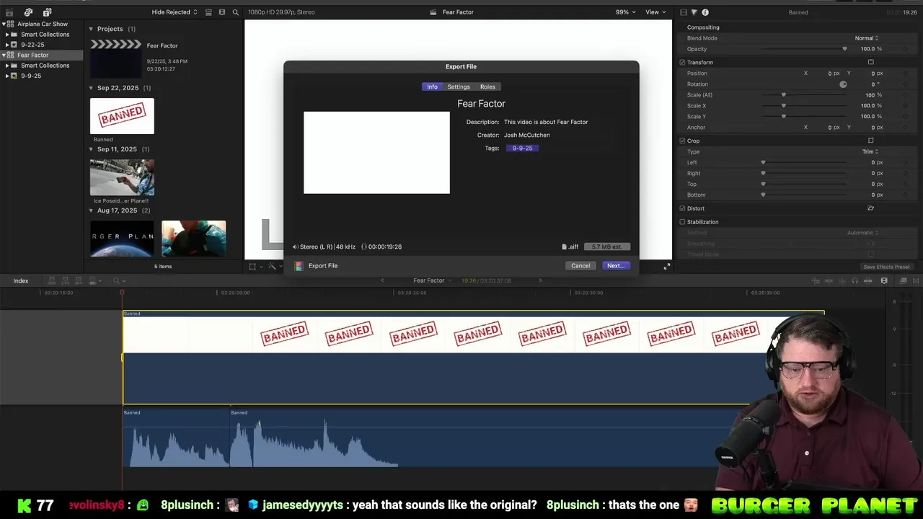The image size is (923, 519).
Task: Open viewer transform tool pop-up
Action: pyautogui.click(x=255, y=266)
